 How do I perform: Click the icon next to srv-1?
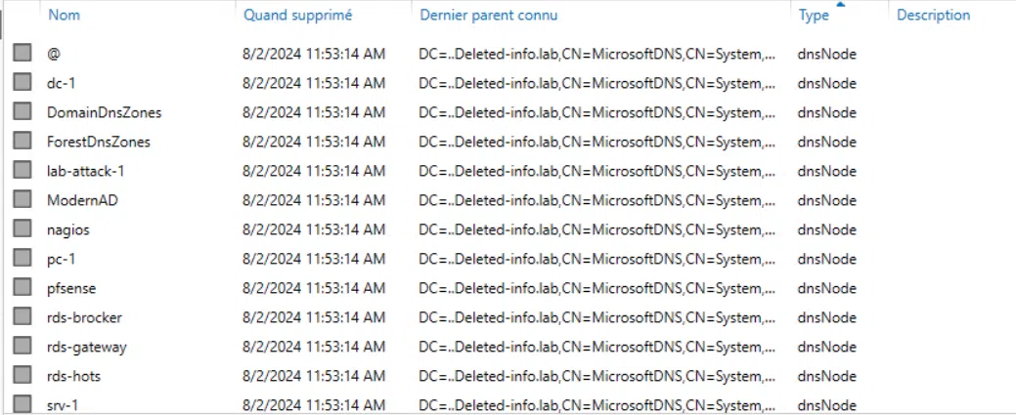pyautogui.click(x=22, y=404)
